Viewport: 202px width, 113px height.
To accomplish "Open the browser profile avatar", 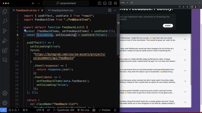I will [196, 7].
